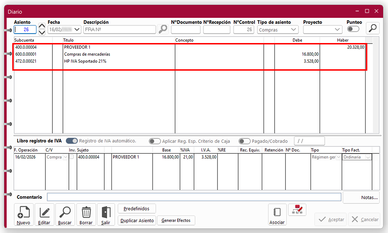Disable Registro de IVA automático toggle
This screenshot has width=388, height=233.
[x=72, y=141]
